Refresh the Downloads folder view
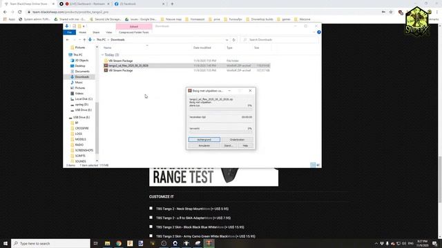 (233, 40)
